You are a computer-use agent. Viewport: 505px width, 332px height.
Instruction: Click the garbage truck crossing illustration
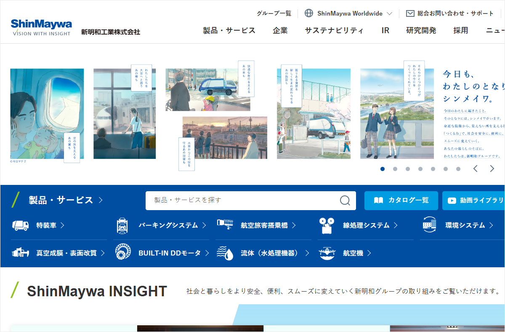click(x=208, y=90)
